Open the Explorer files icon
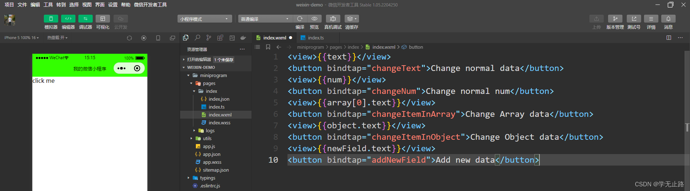This screenshot has width=690, height=191. pos(186,38)
